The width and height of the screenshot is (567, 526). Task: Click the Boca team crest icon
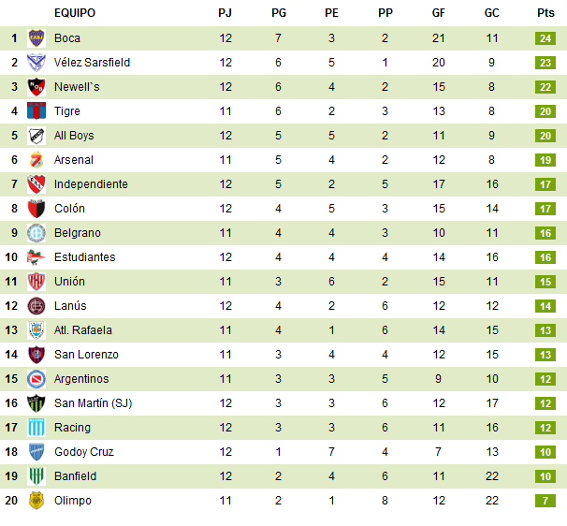click(x=37, y=38)
